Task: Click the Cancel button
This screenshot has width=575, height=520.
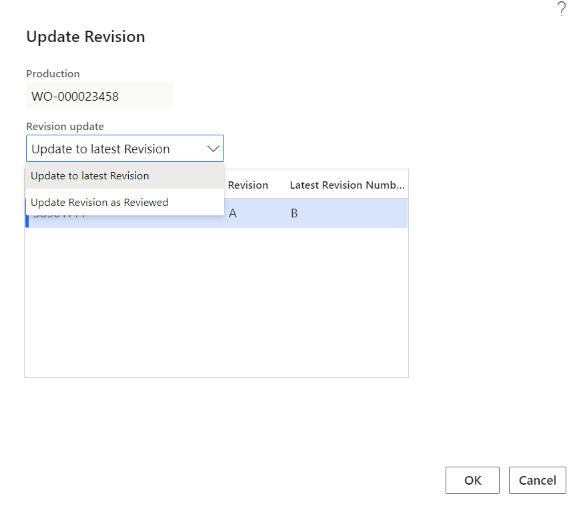Action: pos(537,480)
